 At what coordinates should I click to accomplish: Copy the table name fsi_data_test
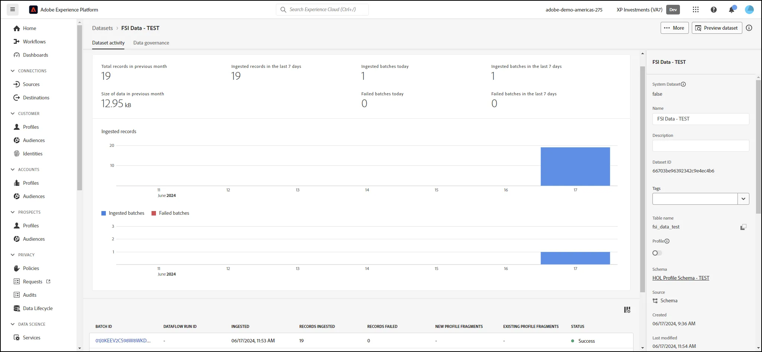point(743,227)
